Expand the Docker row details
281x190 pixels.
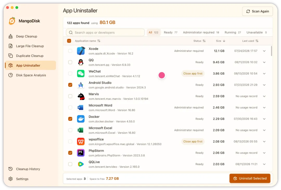point(264,119)
